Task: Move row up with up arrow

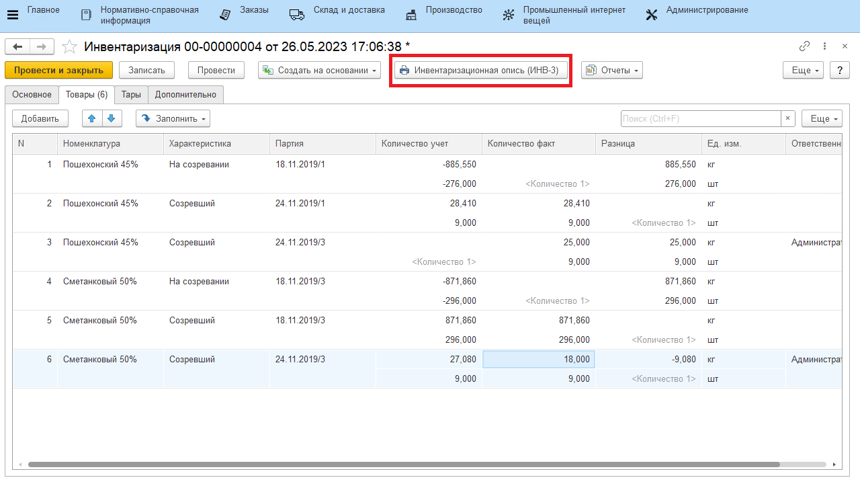Action: click(x=92, y=118)
